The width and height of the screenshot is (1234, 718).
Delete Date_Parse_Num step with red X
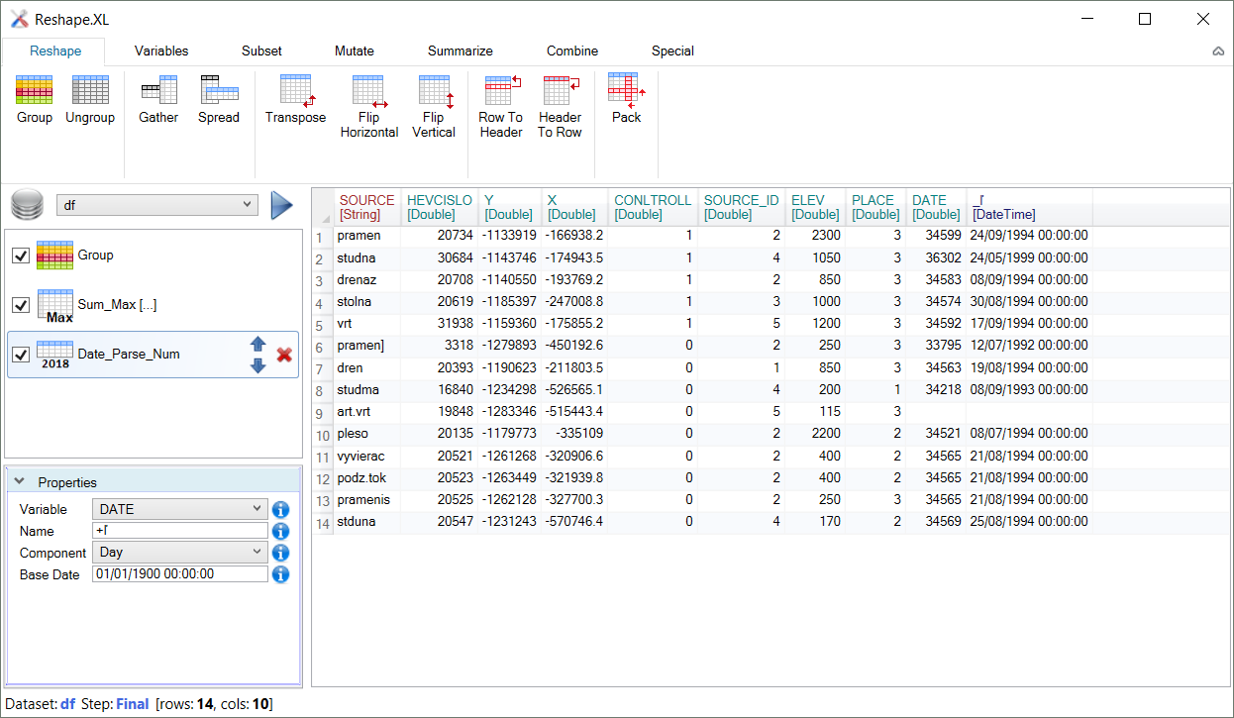pyautogui.click(x=284, y=355)
